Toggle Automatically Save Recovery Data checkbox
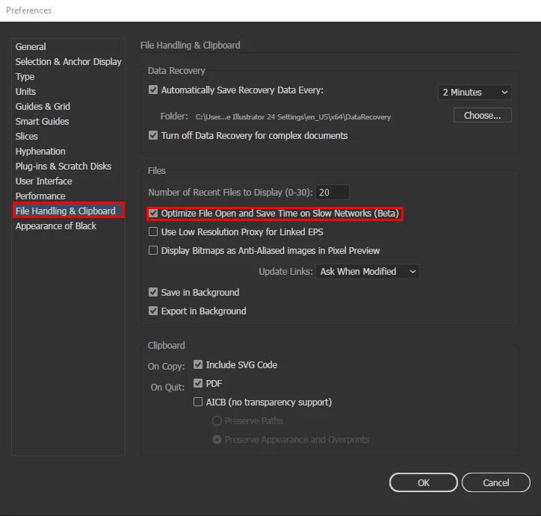 coord(153,90)
